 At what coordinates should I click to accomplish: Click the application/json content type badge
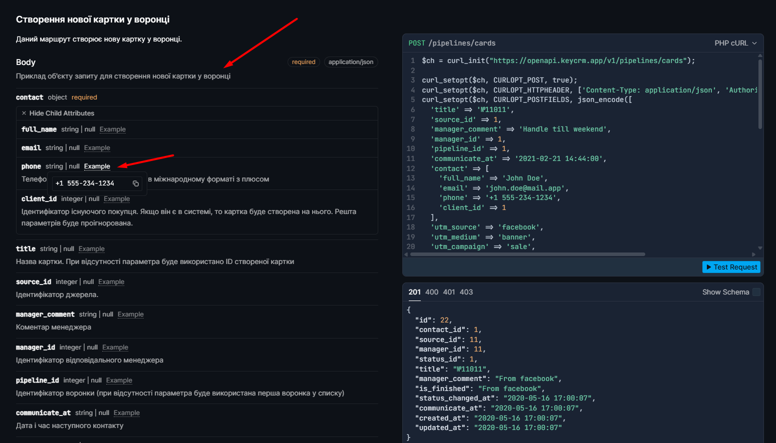click(351, 62)
